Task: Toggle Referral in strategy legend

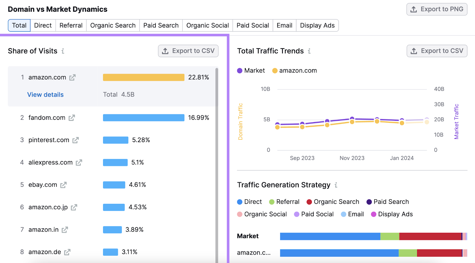Action: click(284, 202)
